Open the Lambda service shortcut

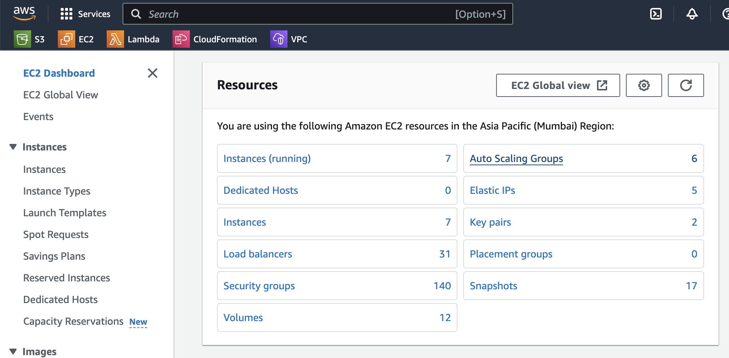point(133,39)
